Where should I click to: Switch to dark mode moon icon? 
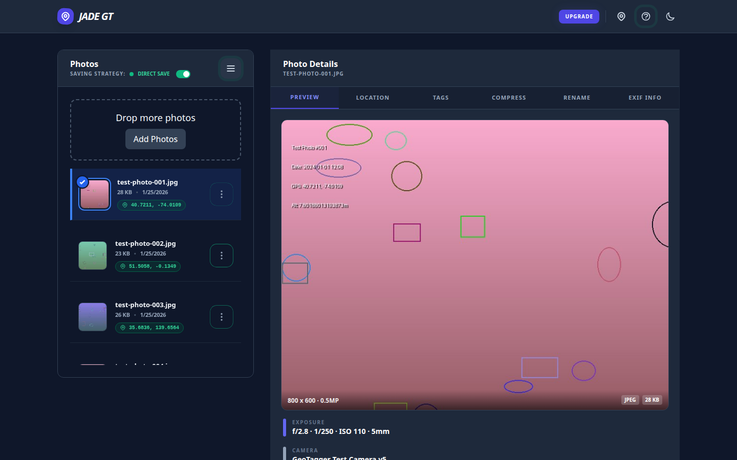click(670, 16)
